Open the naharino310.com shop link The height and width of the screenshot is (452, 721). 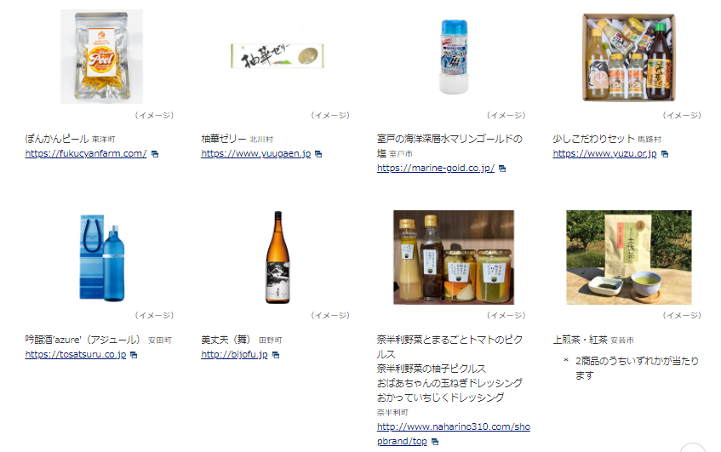454,433
